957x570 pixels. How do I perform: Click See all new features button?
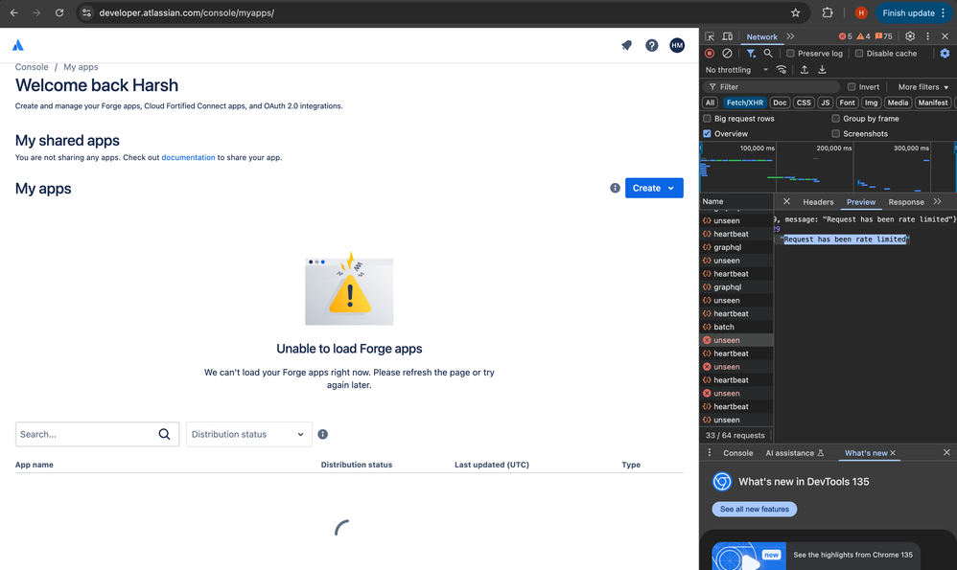click(755, 509)
